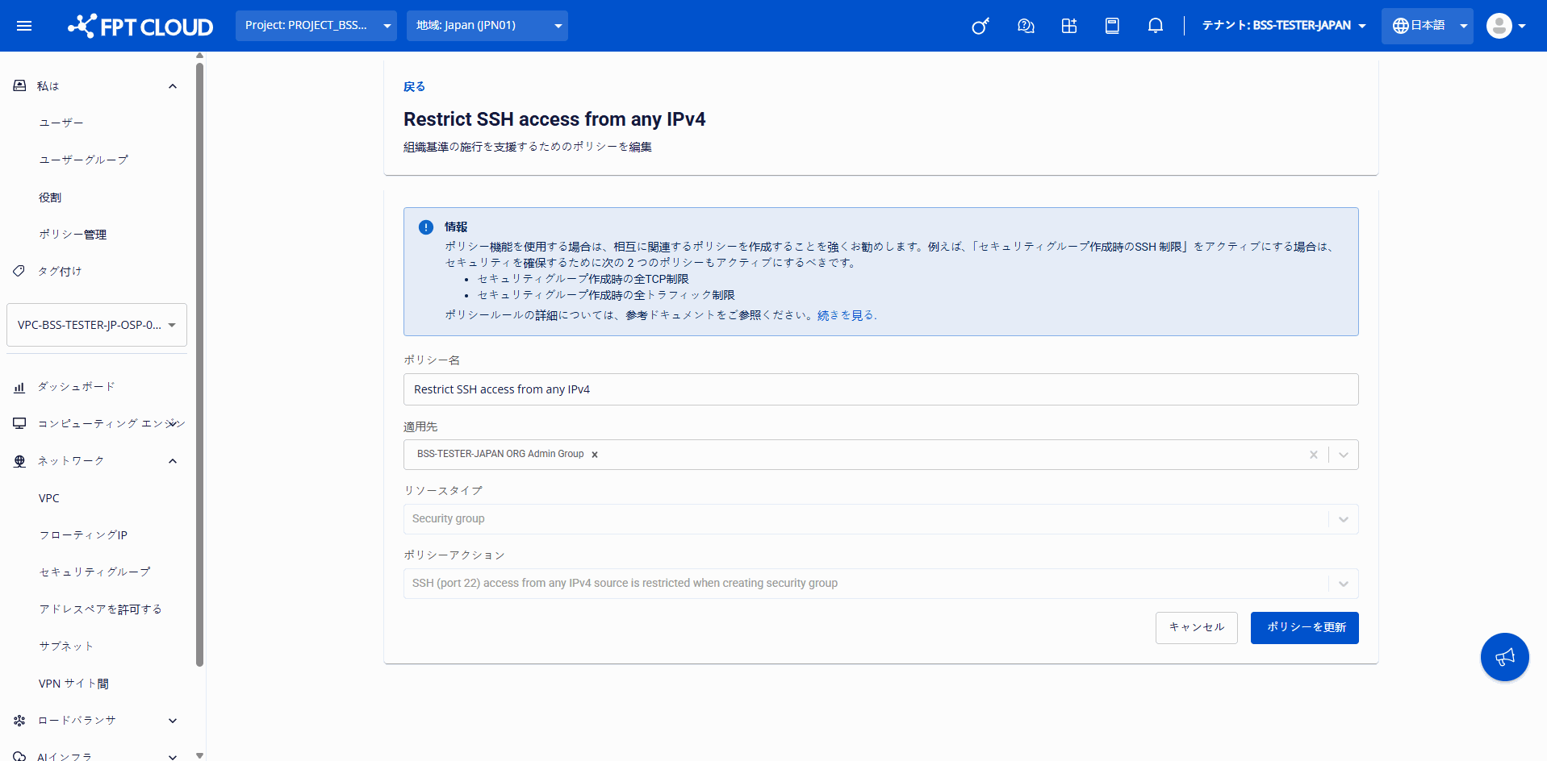Viewport: 1547px width, 761px height.
Task: Open フローティングIP menu item
Action: [x=83, y=535]
